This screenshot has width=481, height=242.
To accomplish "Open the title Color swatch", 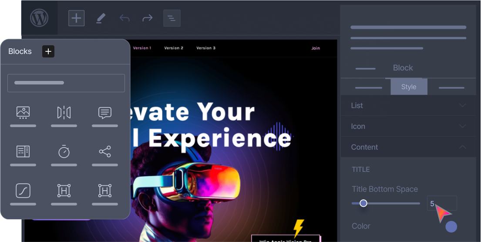I will tap(451, 227).
